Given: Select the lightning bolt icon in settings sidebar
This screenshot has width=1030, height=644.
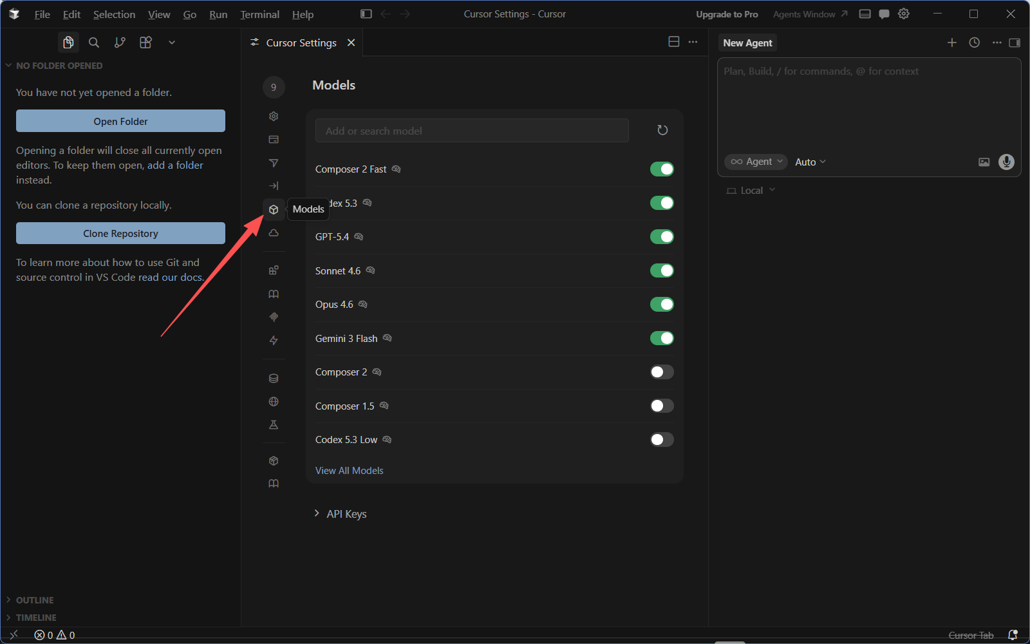Looking at the screenshot, I should pos(274,340).
